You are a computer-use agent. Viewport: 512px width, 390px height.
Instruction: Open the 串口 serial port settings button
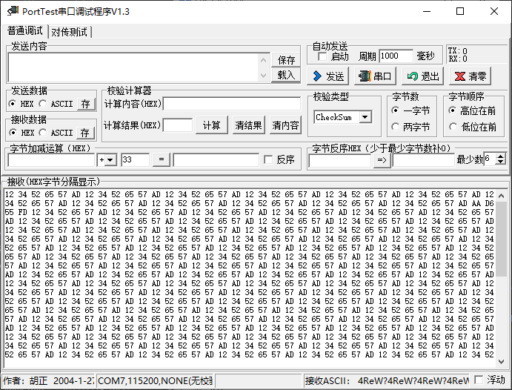[376, 76]
